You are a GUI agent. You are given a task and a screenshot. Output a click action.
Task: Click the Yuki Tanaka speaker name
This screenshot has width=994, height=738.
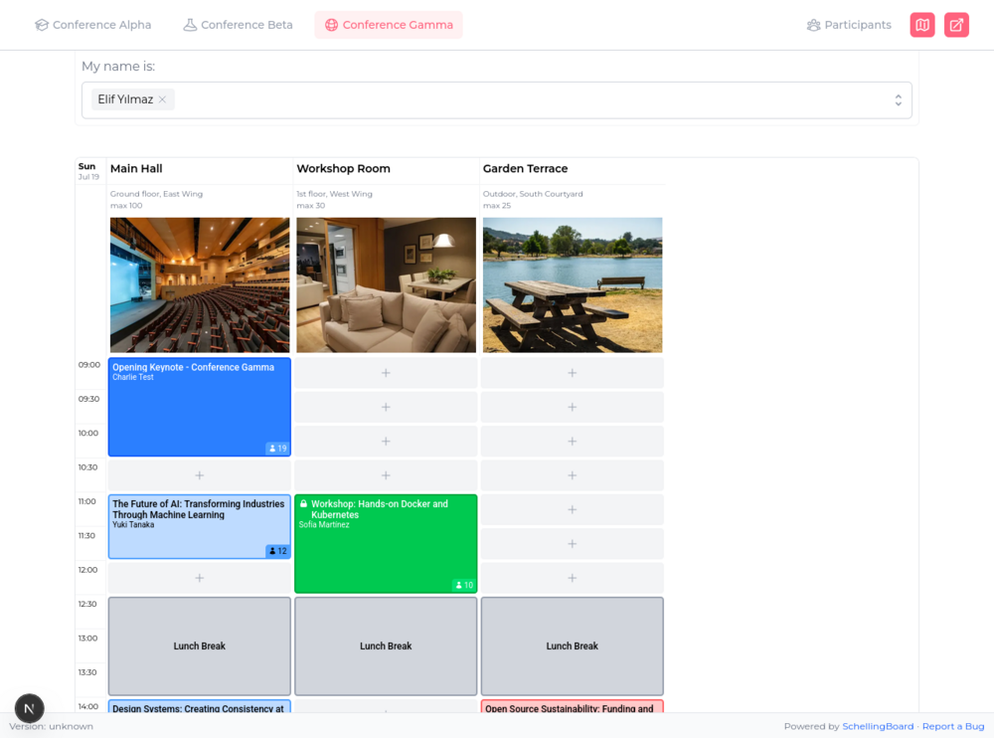point(133,525)
